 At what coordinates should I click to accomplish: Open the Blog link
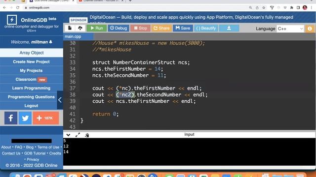click(30, 147)
